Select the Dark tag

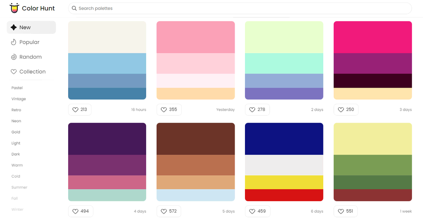click(x=16, y=154)
